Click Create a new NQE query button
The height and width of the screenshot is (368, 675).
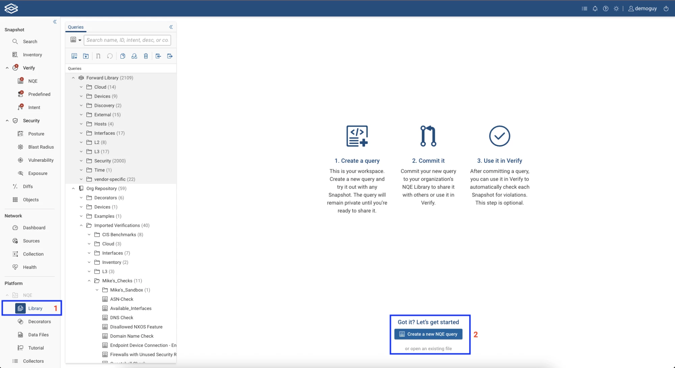pyautogui.click(x=428, y=334)
